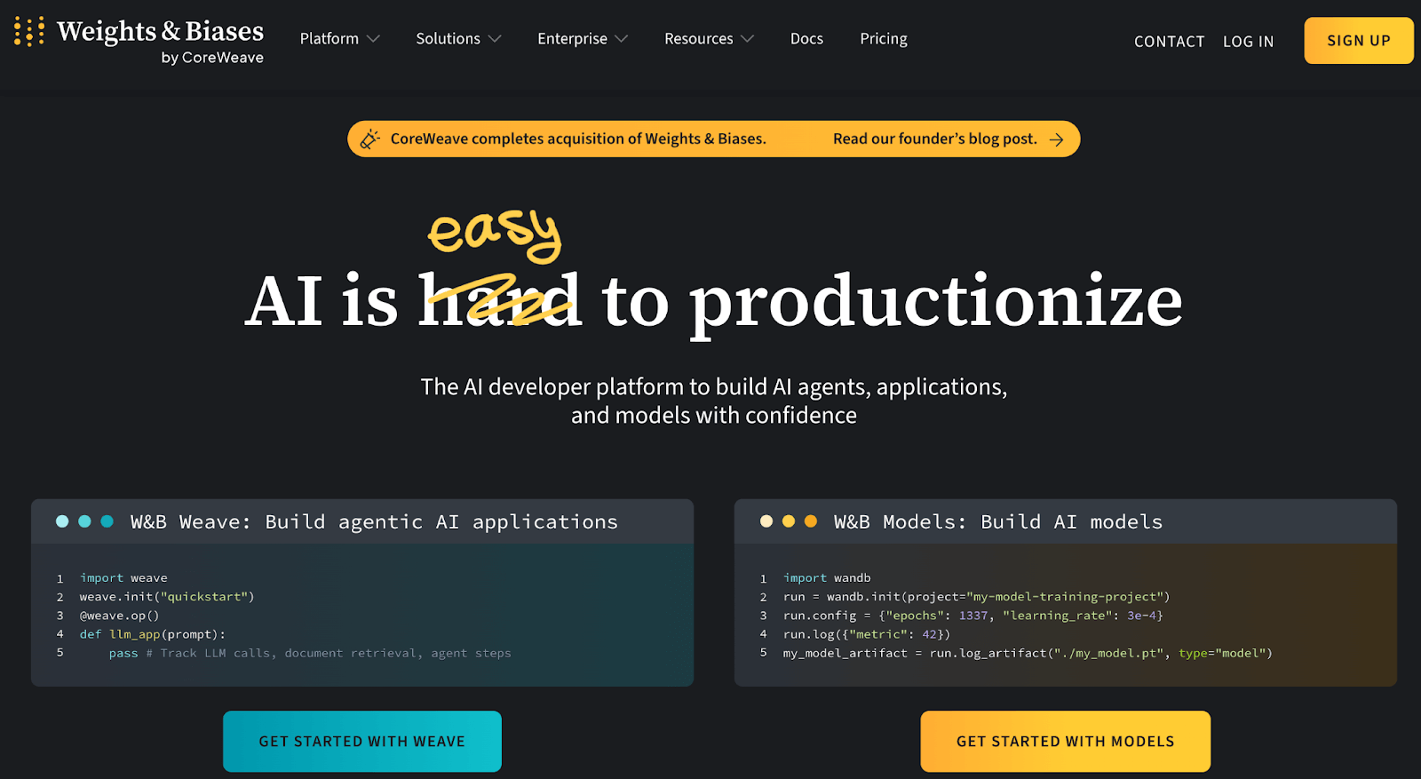Open the Pricing page
The width and height of the screenshot is (1421, 779).
coord(883,39)
